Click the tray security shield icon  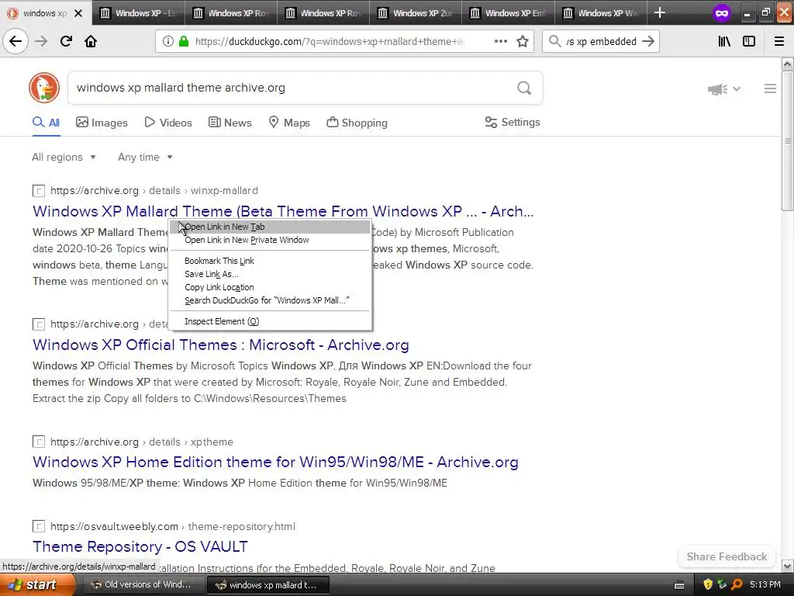(x=707, y=584)
